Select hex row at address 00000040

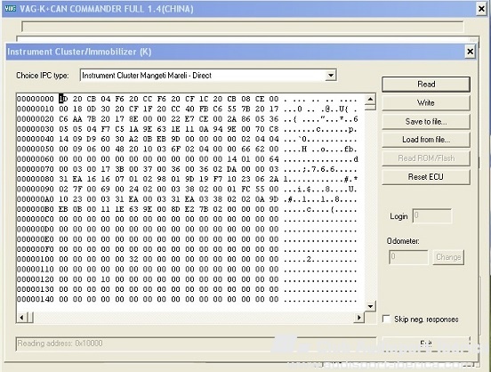[187, 139]
